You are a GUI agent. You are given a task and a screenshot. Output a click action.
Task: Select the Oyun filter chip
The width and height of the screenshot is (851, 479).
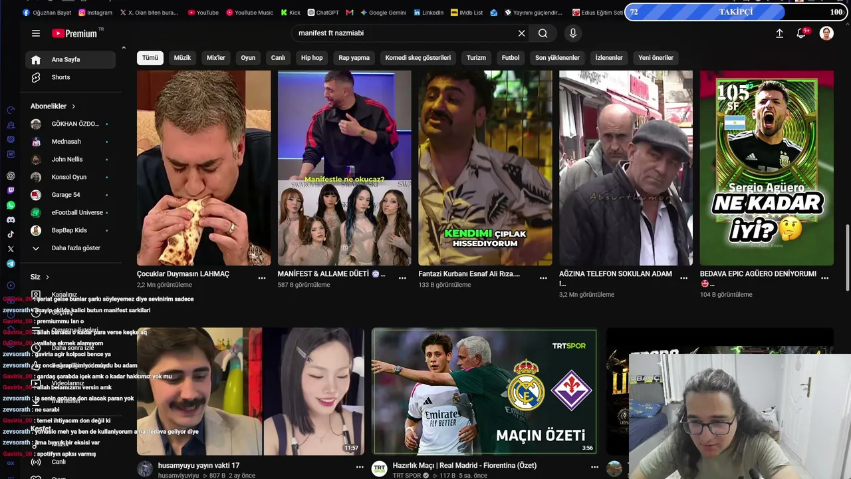248,58
